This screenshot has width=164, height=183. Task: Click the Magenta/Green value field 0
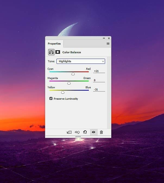[x=99, y=80]
